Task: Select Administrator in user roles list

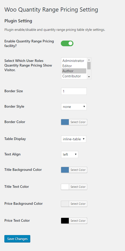Action: click(x=74, y=61)
